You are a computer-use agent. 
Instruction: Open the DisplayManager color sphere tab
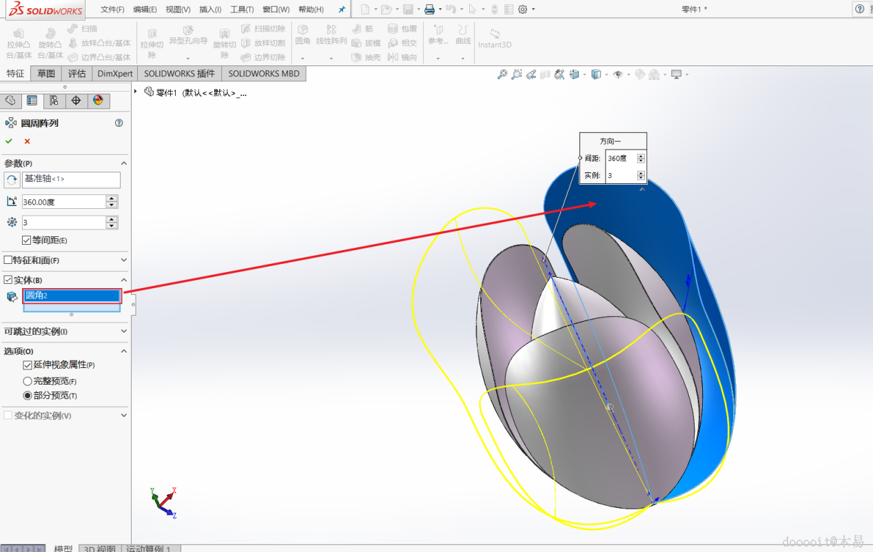coord(98,101)
